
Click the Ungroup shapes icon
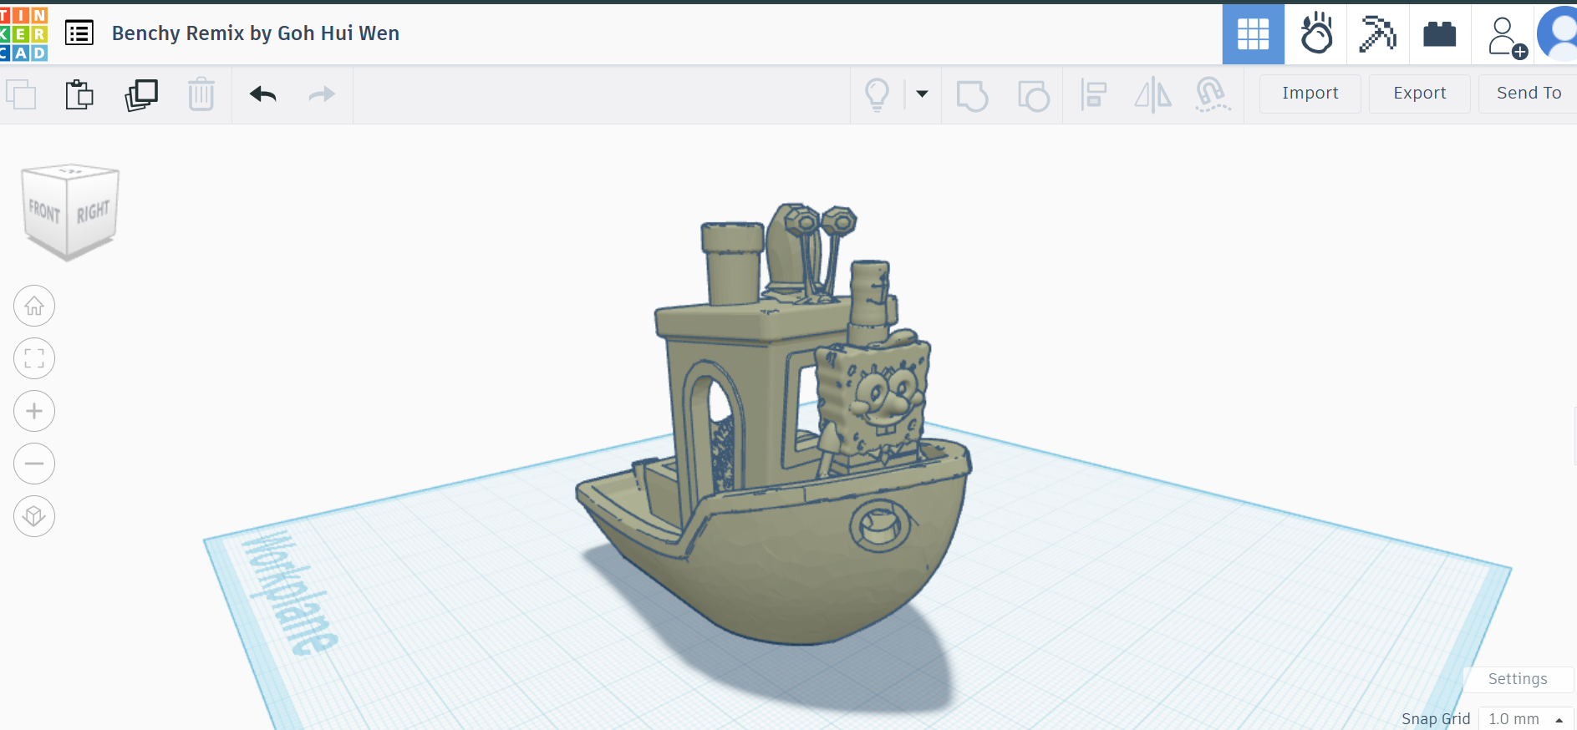pyautogui.click(x=1033, y=95)
